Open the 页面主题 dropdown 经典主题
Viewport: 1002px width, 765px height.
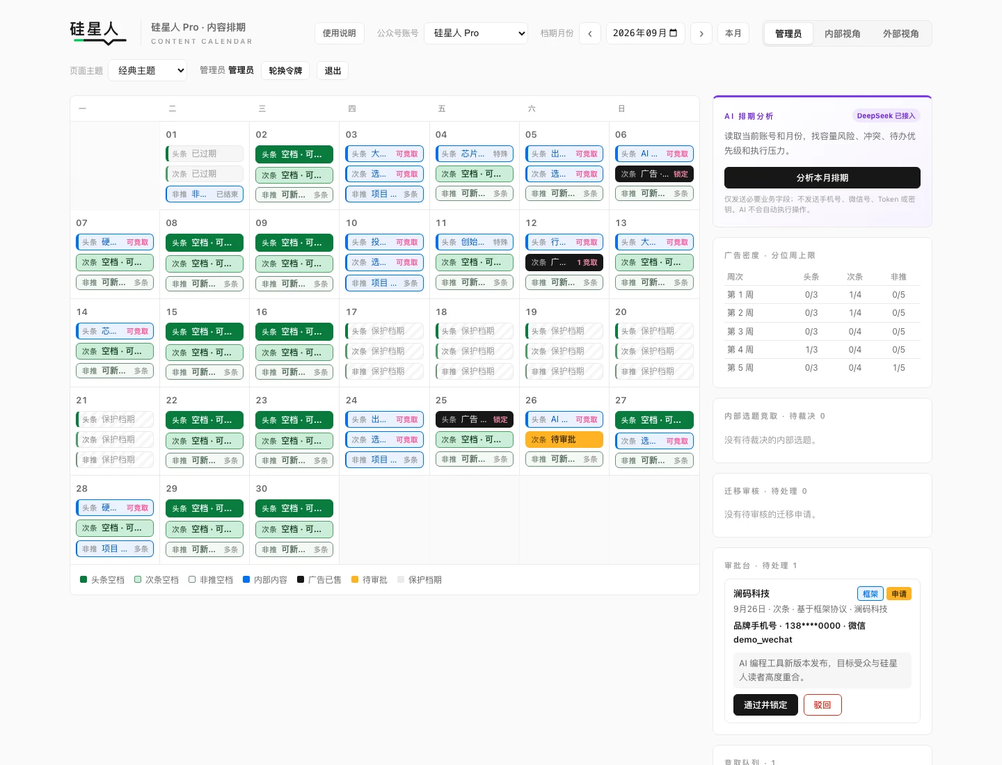click(148, 70)
